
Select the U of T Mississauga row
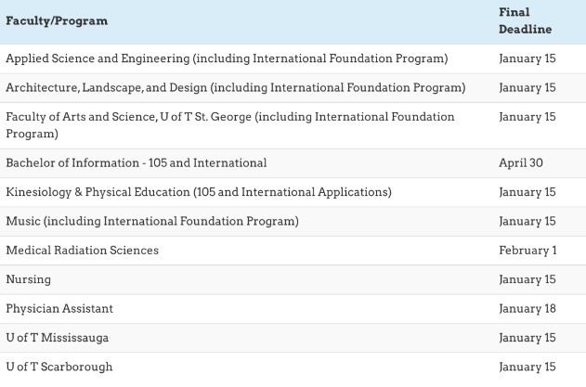(57, 338)
